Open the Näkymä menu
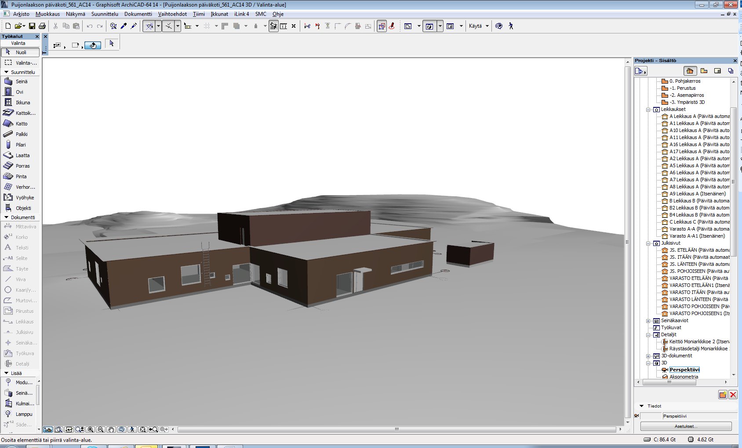 point(76,14)
